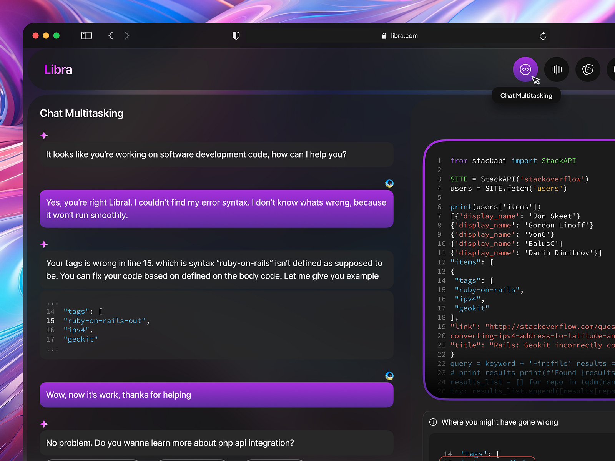The height and width of the screenshot is (461, 615).
Task: Select the user avatar above 'Wow, now it's work'
Action: (x=389, y=376)
